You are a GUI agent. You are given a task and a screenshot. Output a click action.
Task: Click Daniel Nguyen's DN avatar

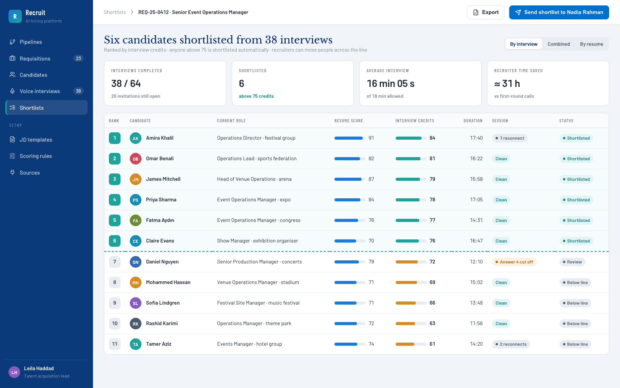pyautogui.click(x=136, y=262)
